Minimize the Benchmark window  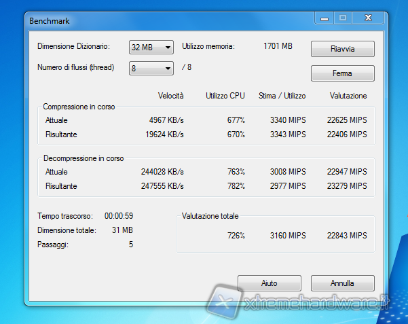point(324,18)
